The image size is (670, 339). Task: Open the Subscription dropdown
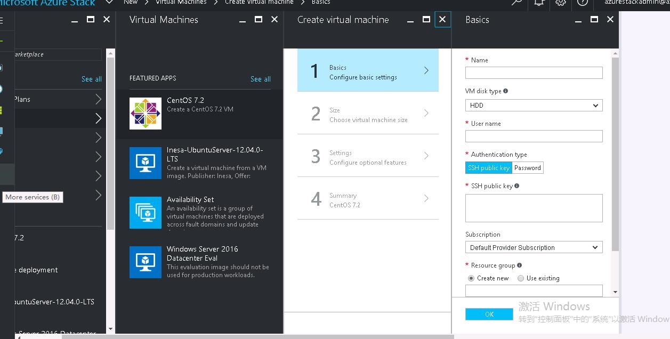534,247
